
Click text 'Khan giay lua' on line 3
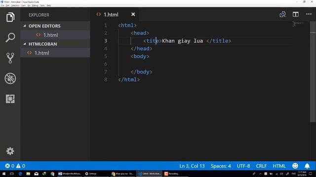point(182,41)
